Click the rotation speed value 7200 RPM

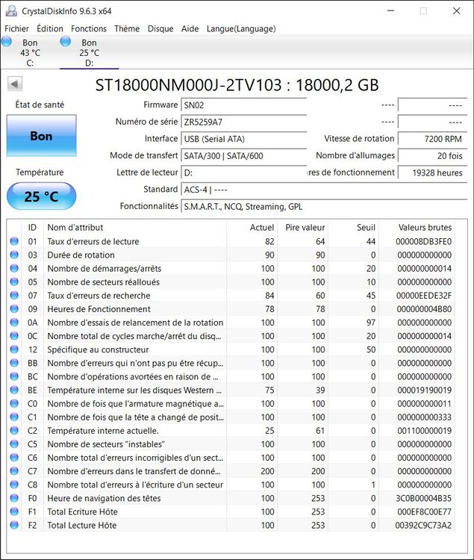coord(433,139)
